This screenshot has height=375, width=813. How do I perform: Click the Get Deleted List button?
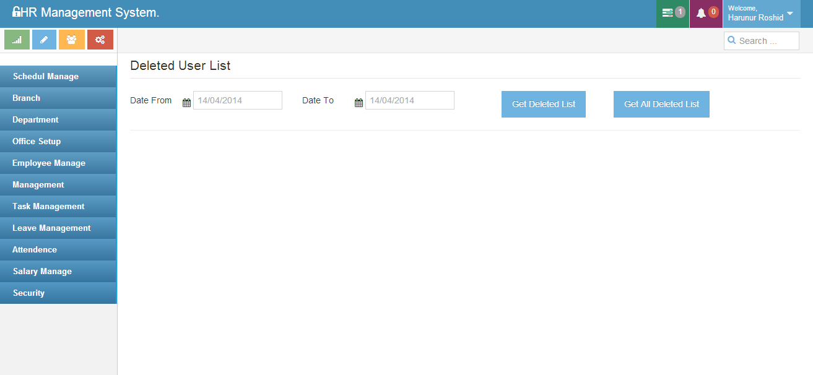pyautogui.click(x=543, y=104)
